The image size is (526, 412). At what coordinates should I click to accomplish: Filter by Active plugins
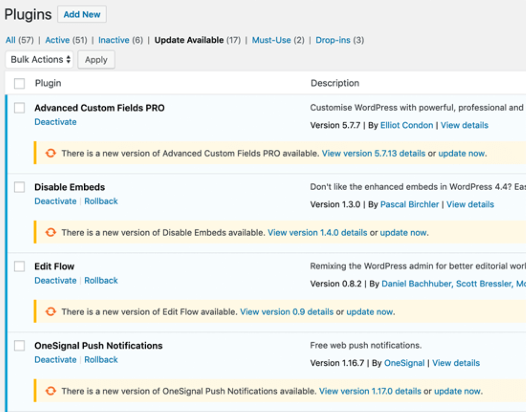[57, 40]
